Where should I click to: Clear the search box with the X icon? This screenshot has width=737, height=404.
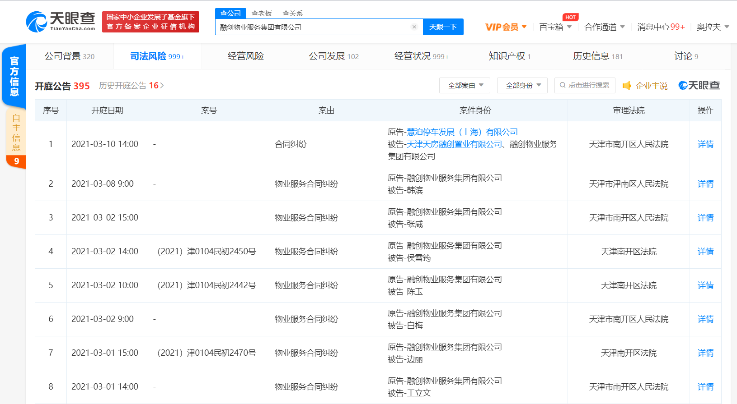[414, 27]
